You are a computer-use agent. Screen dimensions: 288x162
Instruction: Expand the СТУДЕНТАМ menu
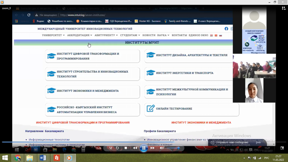tap(130, 35)
